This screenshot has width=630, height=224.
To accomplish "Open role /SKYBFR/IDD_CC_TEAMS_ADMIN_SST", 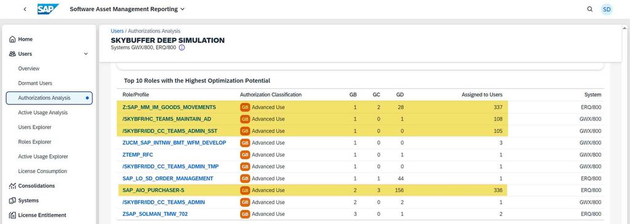I will point(169,131).
